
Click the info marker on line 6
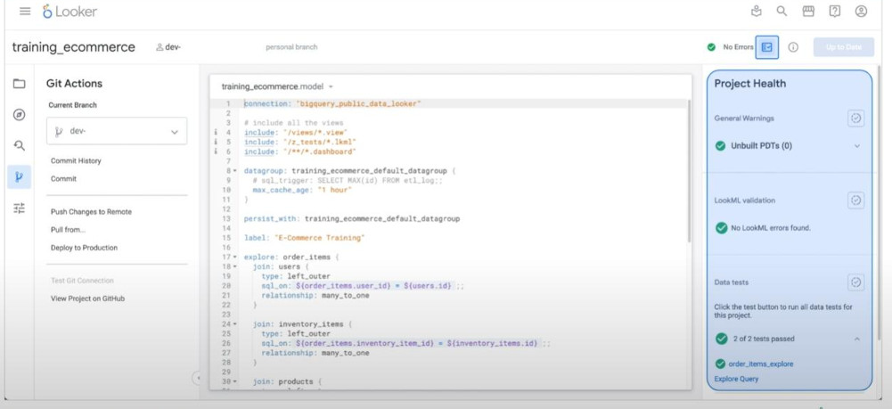pos(216,151)
